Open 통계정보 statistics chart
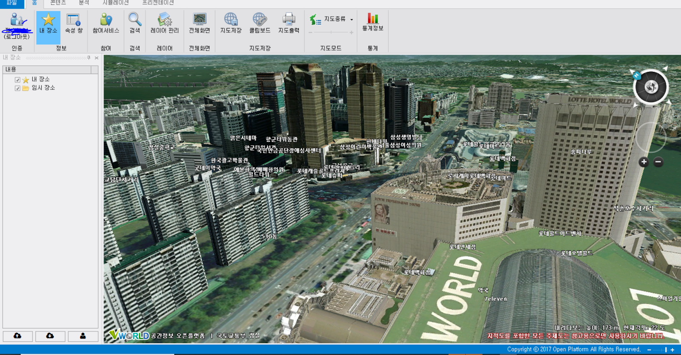The width and height of the screenshot is (681, 355). pyautogui.click(x=373, y=23)
